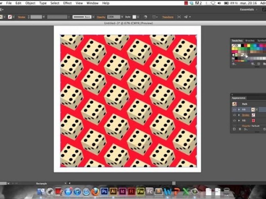Click the Path thumbnail in Appearance panel

click(x=234, y=104)
